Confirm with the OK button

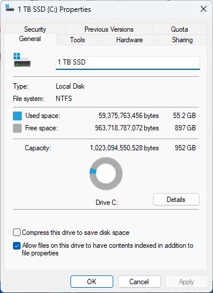92,282
